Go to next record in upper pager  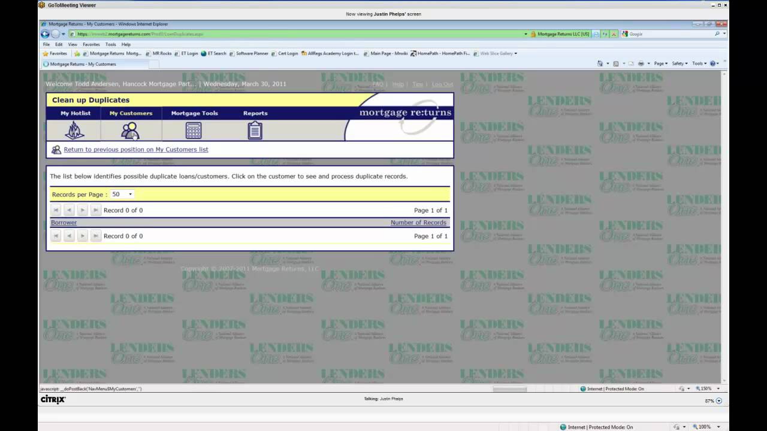[x=82, y=210]
